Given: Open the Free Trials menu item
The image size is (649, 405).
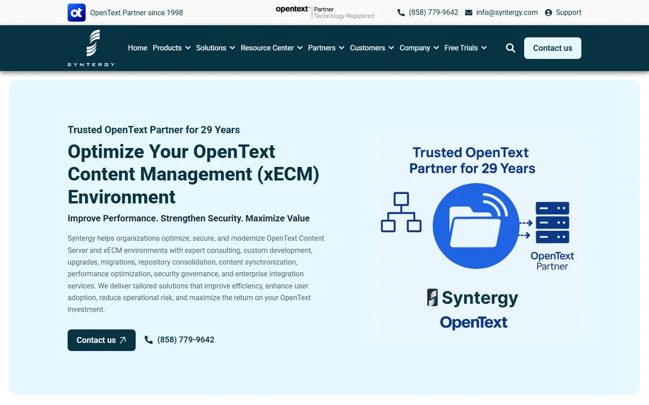Looking at the screenshot, I should pyautogui.click(x=461, y=48).
